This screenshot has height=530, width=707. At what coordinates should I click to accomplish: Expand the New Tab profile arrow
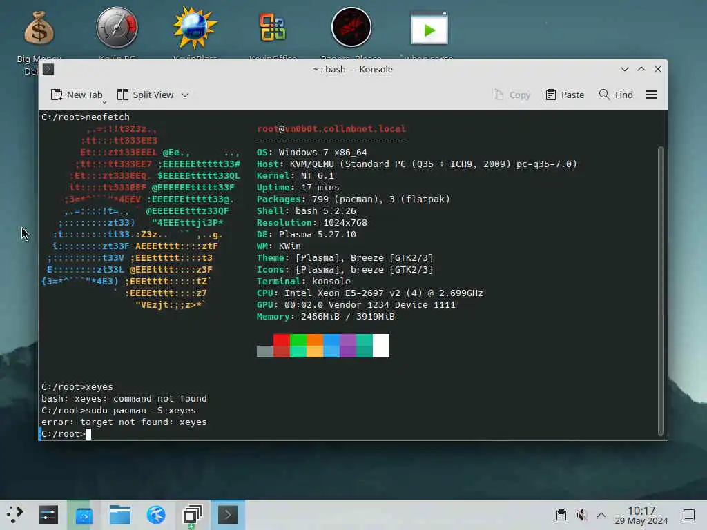(104, 102)
